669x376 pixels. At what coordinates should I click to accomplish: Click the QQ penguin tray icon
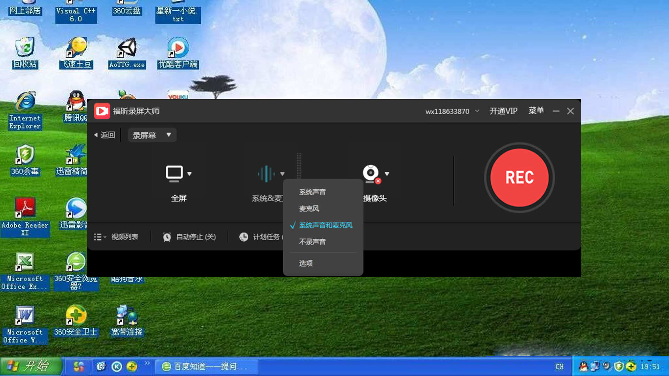coord(583,366)
